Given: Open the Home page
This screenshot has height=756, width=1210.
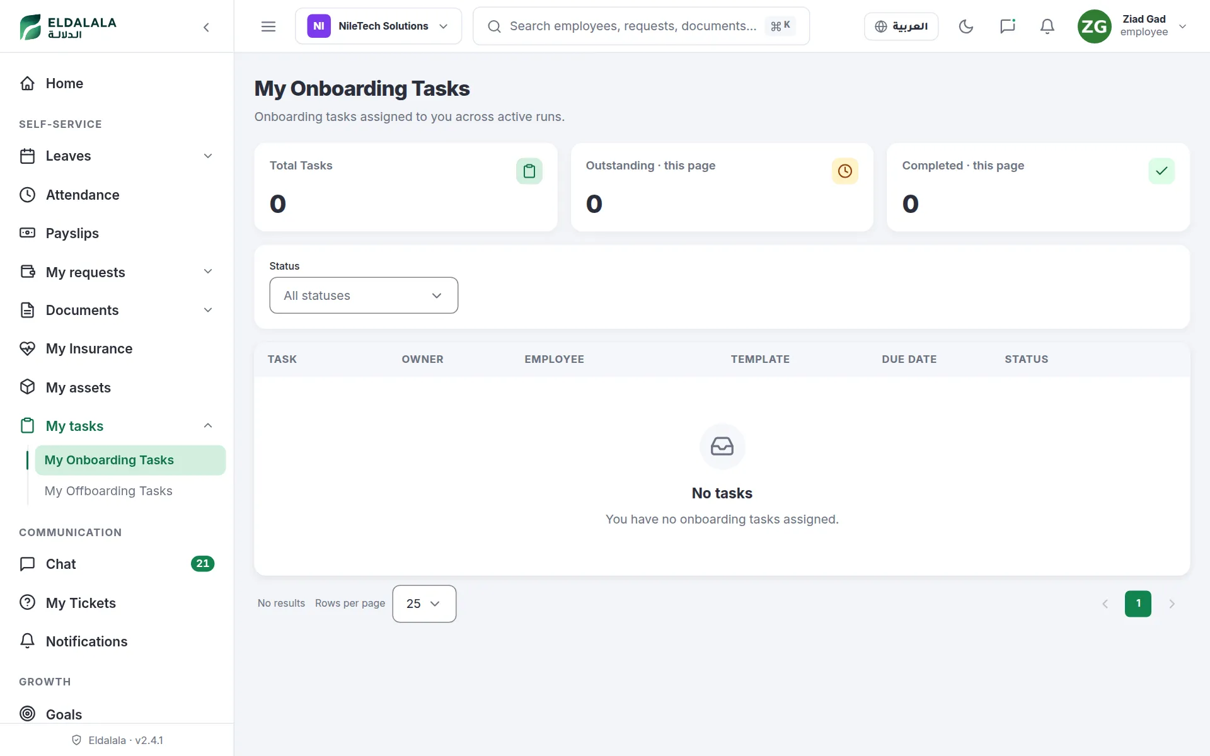Looking at the screenshot, I should pos(117,83).
